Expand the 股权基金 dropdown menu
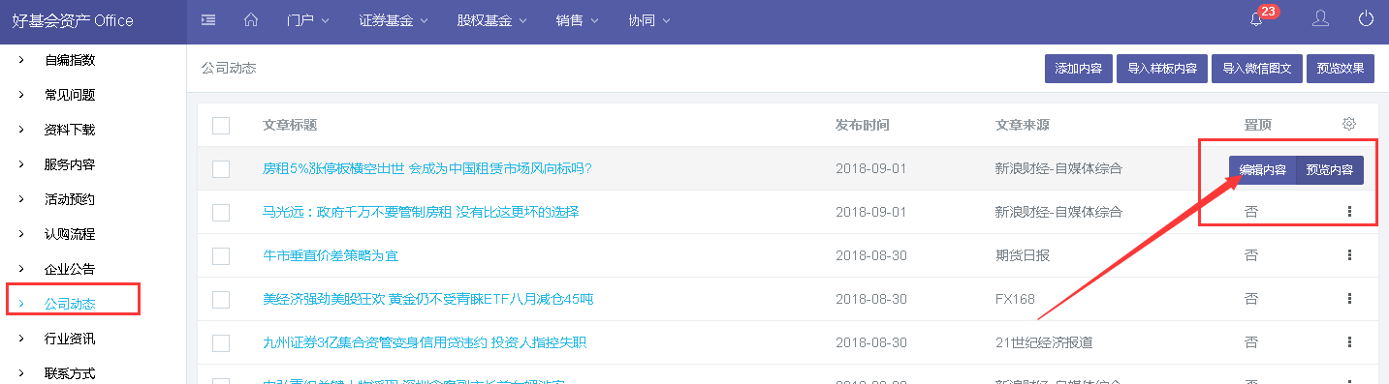This screenshot has width=1389, height=384. [x=491, y=20]
